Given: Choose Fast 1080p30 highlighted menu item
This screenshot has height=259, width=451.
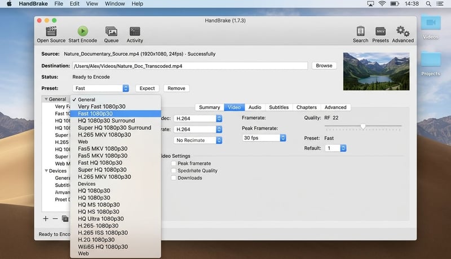Looking at the screenshot, I should tap(116, 113).
